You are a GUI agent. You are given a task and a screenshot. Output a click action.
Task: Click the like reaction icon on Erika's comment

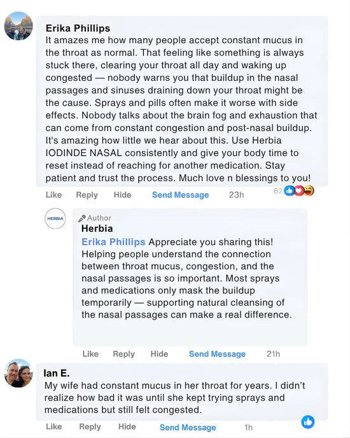pyautogui.click(x=289, y=191)
